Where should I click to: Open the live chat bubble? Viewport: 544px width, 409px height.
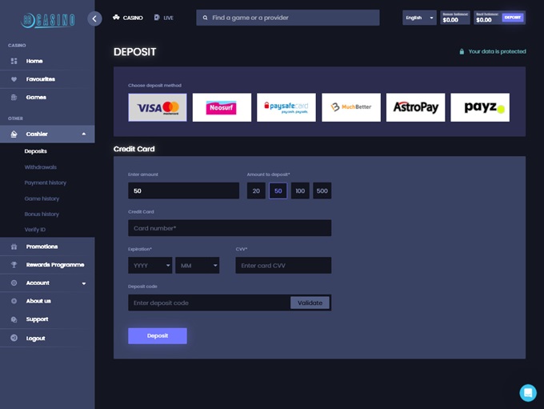point(527,392)
